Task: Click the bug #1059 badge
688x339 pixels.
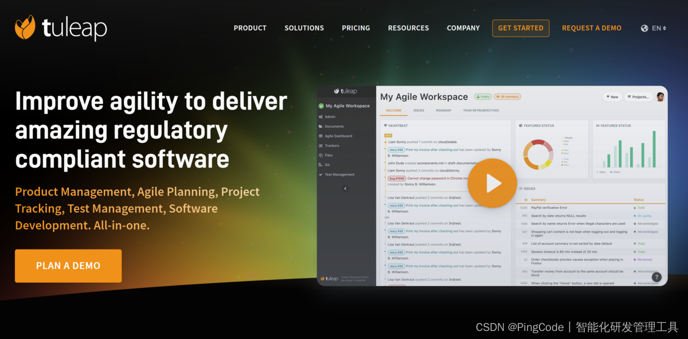Action: click(x=397, y=178)
